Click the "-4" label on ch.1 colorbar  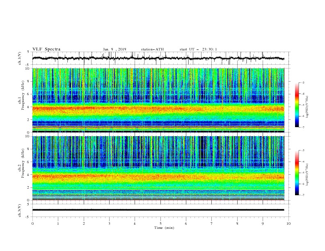(x=303, y=94)
